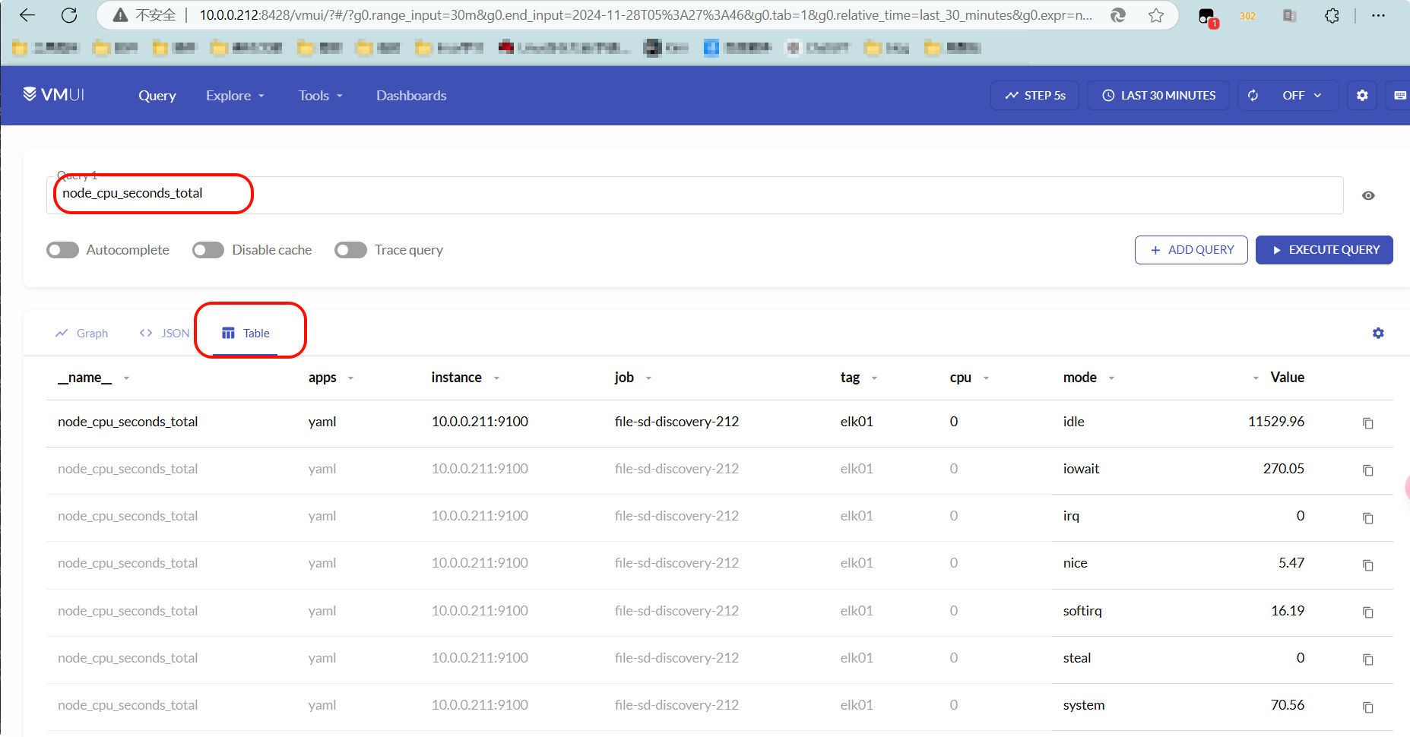Image resolution: width=1410 pixels, height=737 pixels.
Task: Switch to the Graph tab
Action: [x=82, y=334]
